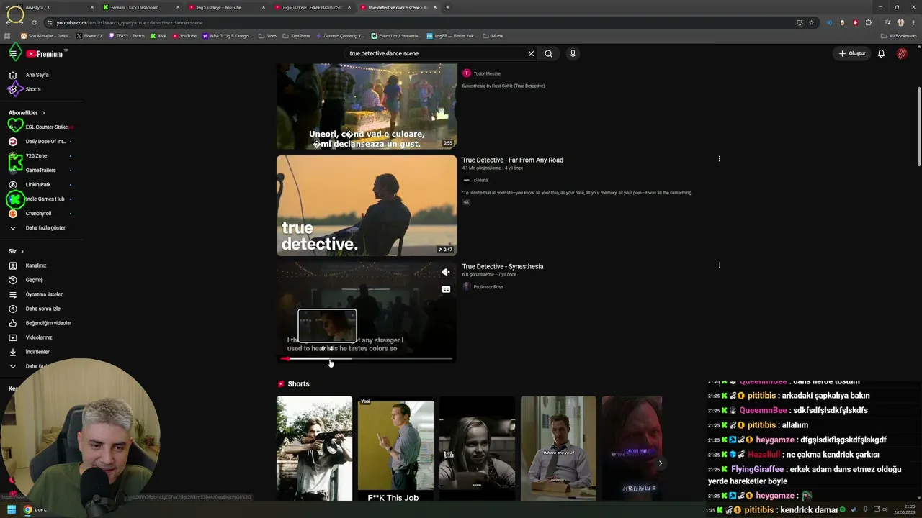
Task: Switch to the Stream - Kick Dashboard tab
Action: click(140, 7)
